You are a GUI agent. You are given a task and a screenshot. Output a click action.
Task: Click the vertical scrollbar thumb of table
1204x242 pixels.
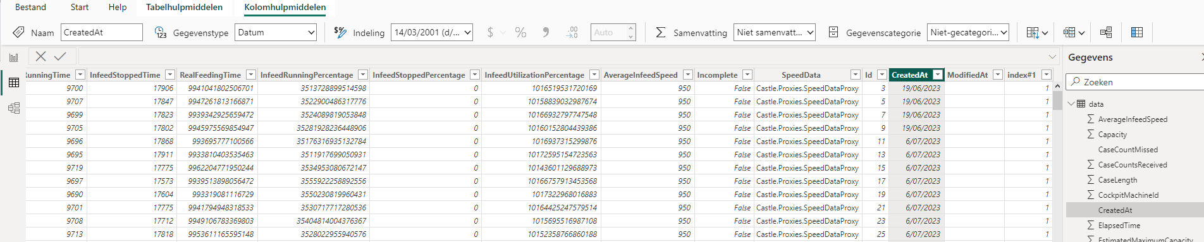[1057, 101]
